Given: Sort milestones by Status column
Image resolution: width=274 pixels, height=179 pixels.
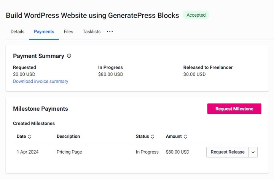Looking at the screenshot, I should coord(153,137).
